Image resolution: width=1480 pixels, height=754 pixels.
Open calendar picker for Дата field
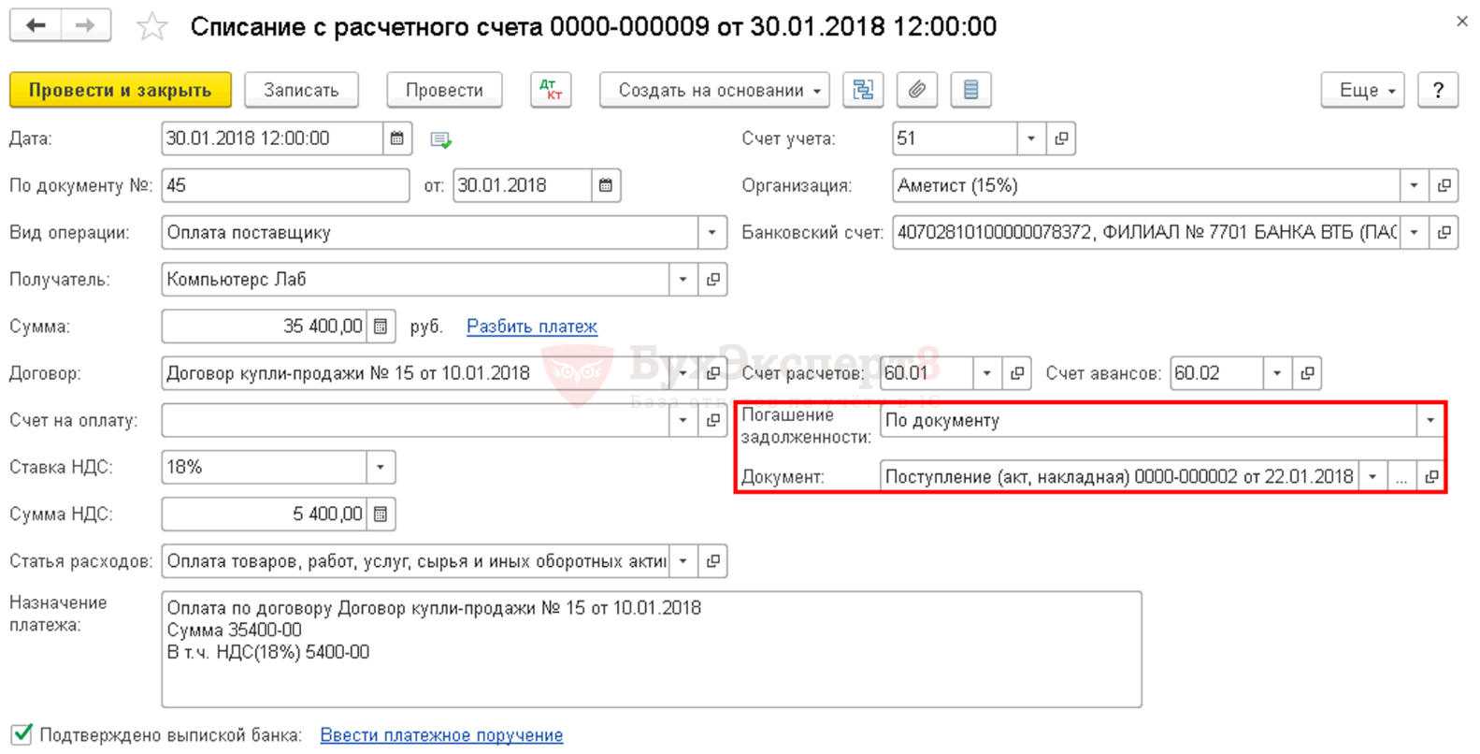397,138
